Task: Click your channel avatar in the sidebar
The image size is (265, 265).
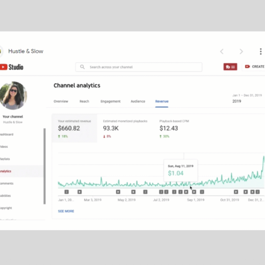Action: coord(14,96)
